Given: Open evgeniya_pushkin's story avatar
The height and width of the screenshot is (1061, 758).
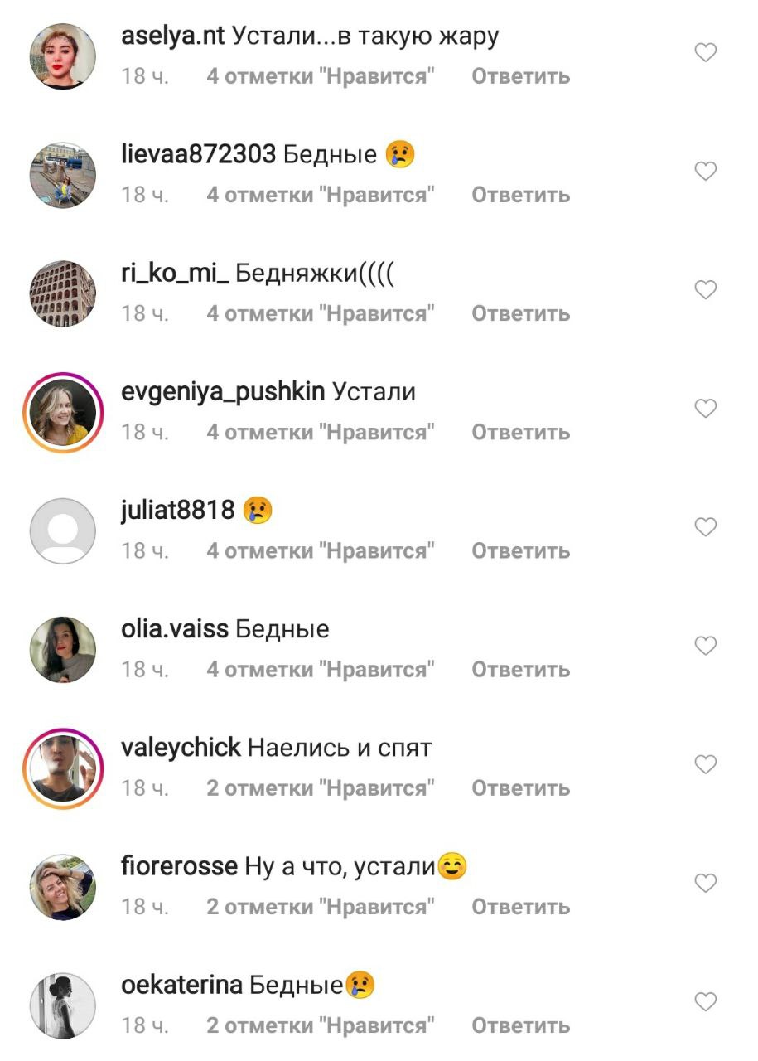Looking at the screenshot, I should click(63, 412).
